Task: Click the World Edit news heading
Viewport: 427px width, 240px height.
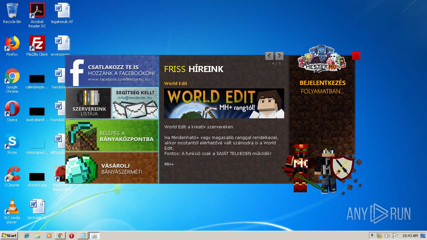Action: point(176,83)
